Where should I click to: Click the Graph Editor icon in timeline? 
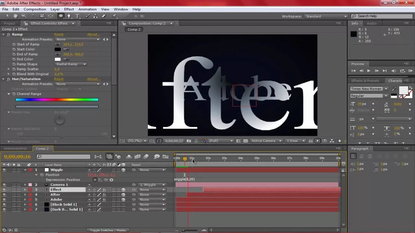(x=166, y=157)
